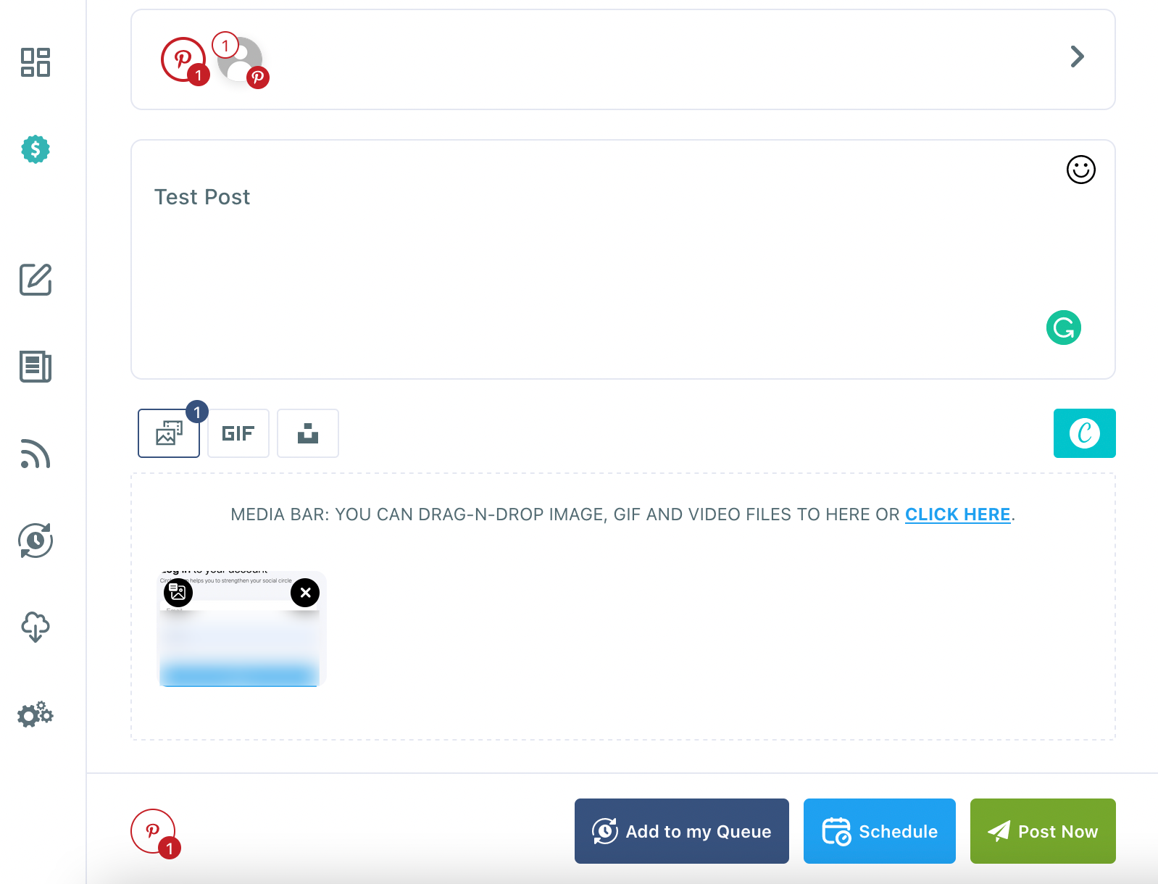Open the compose post pencil icon
The width and height of the screenshot is (1158, 884).
36,280
